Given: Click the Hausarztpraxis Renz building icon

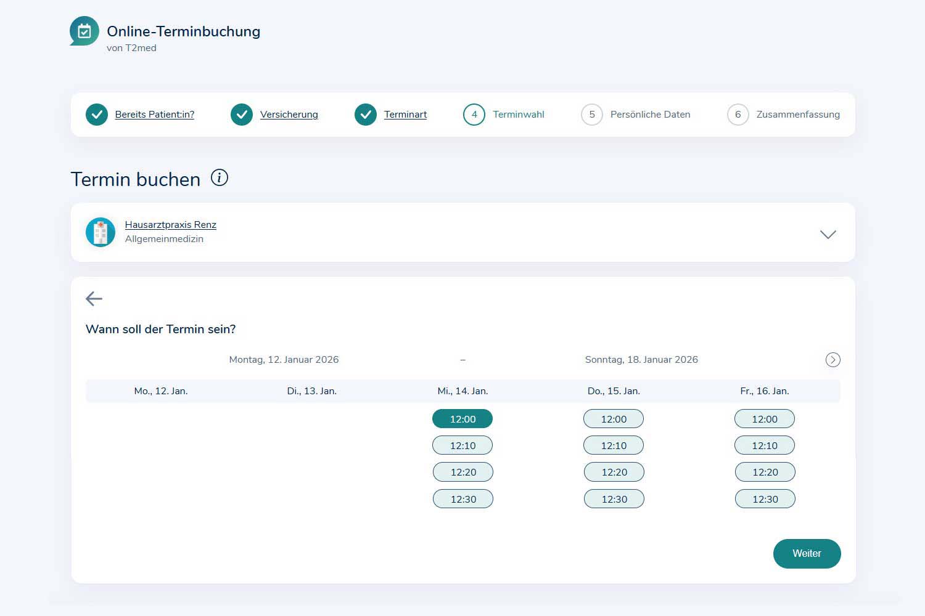Looking at the screenshot, I should pyautogui.click(x=101, y=232).
